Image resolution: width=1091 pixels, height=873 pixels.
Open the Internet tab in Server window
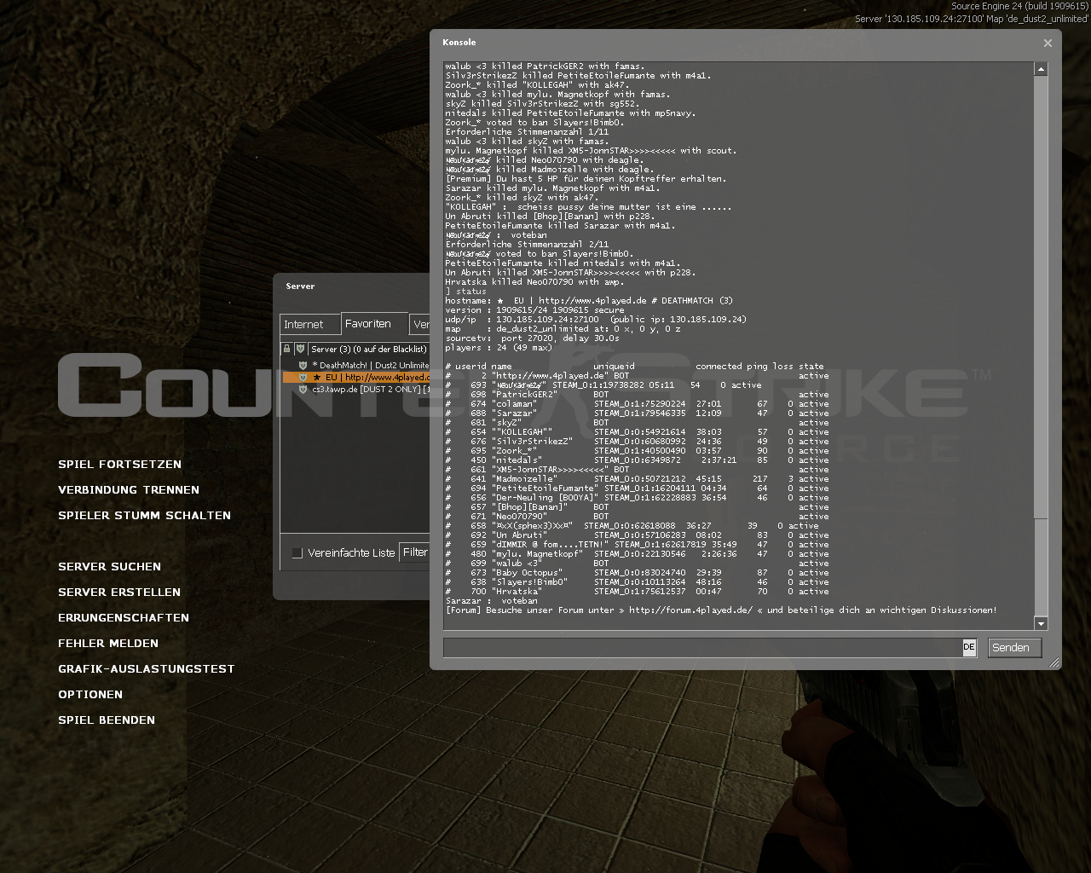click(x=310, y=325)
